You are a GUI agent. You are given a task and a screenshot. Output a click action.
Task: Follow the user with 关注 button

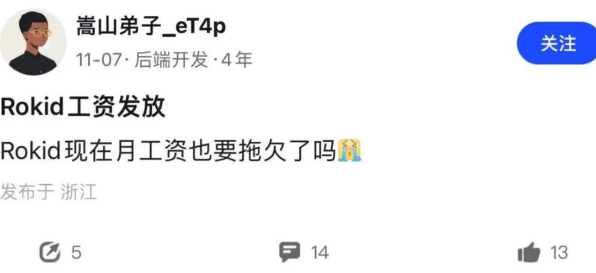tap(557, 44)
